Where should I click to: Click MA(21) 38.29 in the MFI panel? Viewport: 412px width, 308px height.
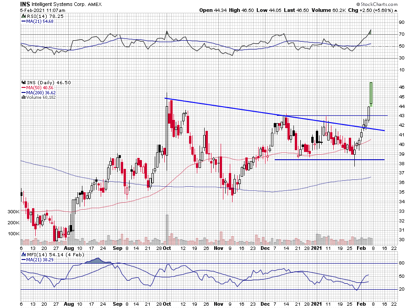click(39, 259)
